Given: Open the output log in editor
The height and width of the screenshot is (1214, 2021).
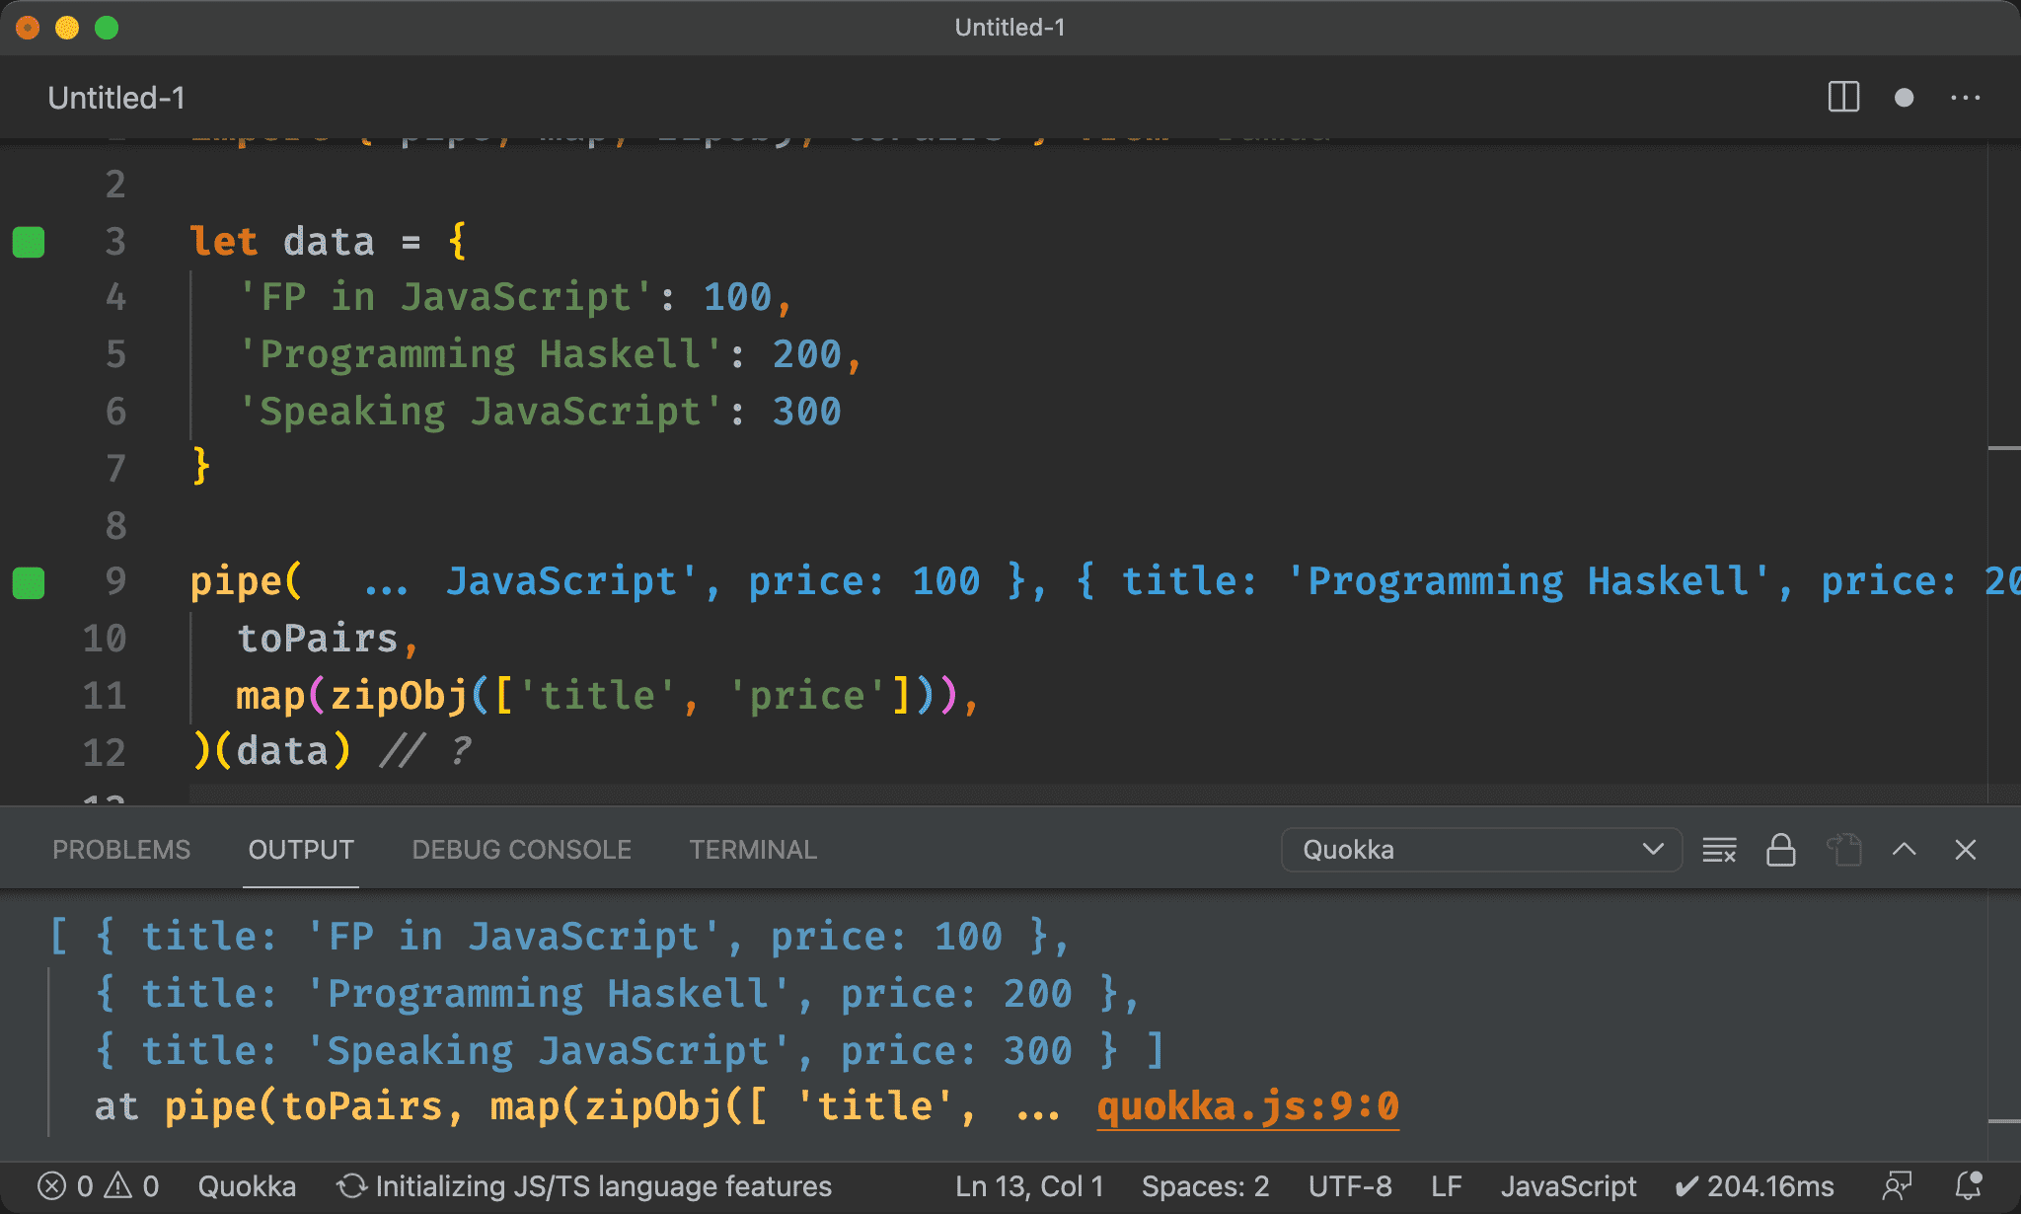Looking at the screenshot, I should coord(1843,850).
